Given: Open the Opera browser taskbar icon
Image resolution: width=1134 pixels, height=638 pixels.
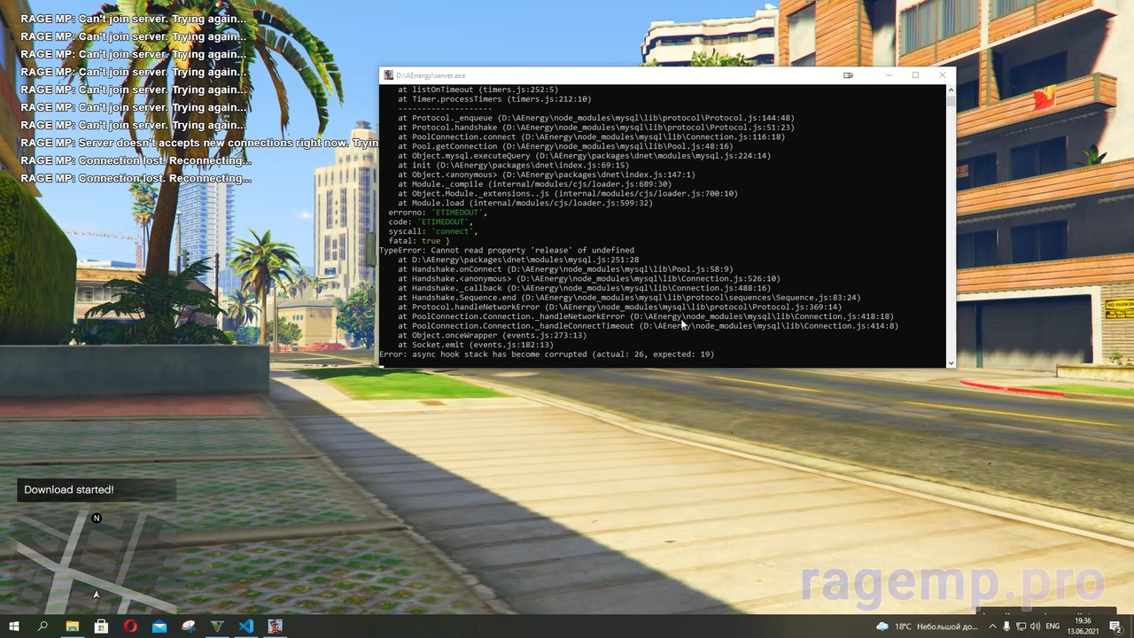Looking at the screenshot, I should click(130, 626).
